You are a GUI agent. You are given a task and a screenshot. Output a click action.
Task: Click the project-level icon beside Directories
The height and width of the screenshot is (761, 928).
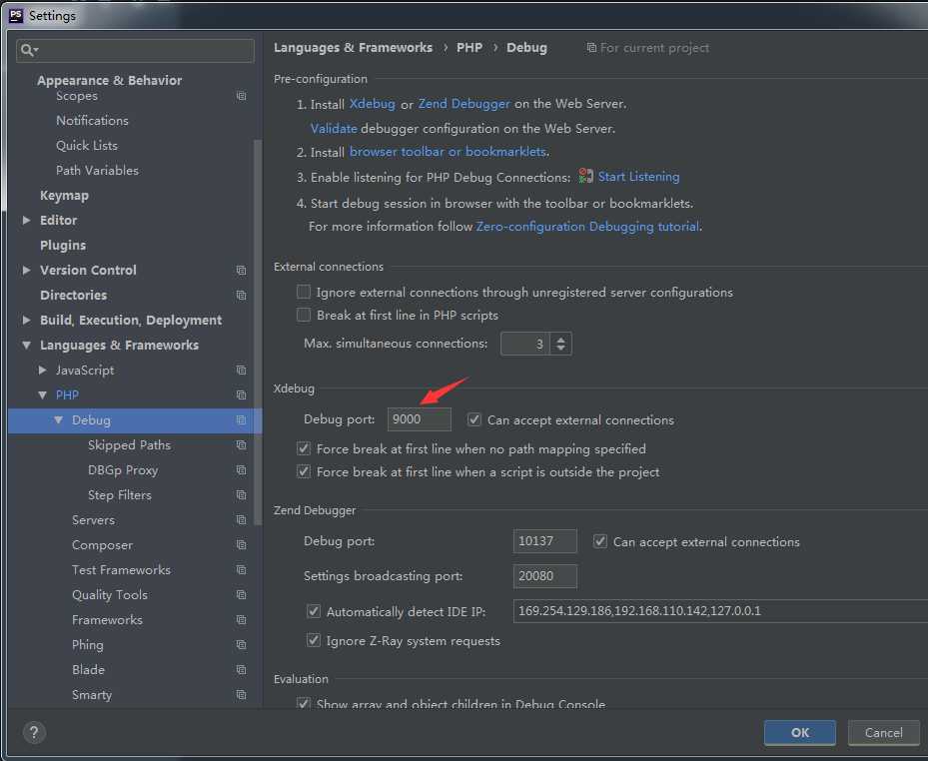pos(241,296)
